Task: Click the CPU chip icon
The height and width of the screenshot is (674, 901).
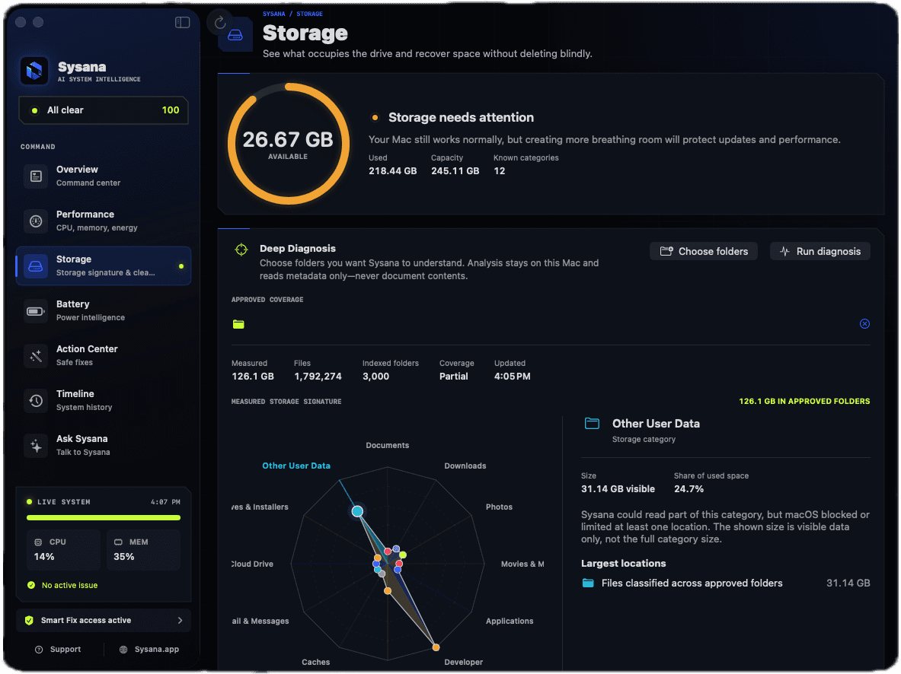Action: click(x=39, y=542)
